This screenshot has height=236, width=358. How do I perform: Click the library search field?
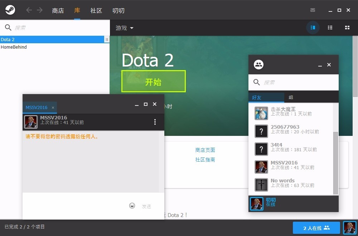(57, 28)
